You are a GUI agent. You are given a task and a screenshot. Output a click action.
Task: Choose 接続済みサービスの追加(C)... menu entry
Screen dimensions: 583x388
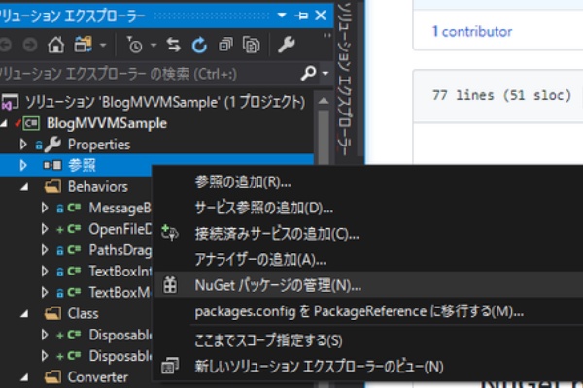(277, 234)
